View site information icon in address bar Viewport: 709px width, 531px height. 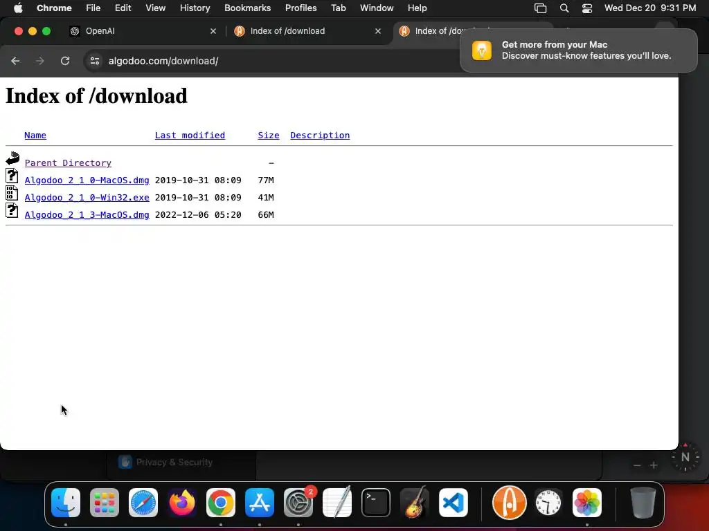(x=94, y=61)
